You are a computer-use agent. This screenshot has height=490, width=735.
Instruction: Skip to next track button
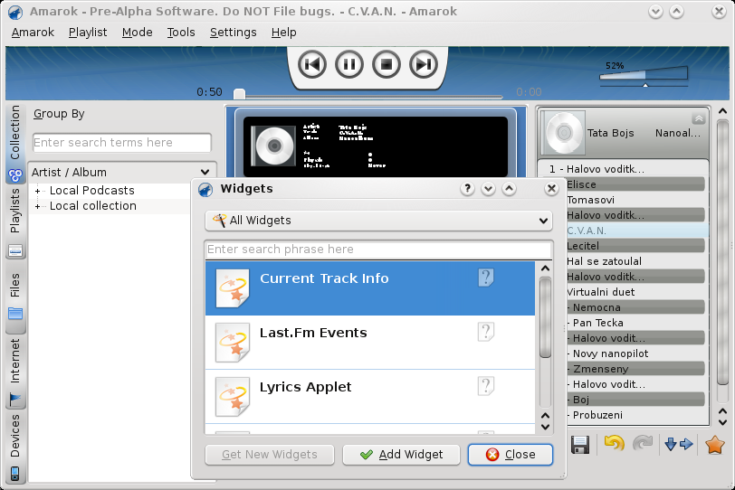tap(424, 64)
